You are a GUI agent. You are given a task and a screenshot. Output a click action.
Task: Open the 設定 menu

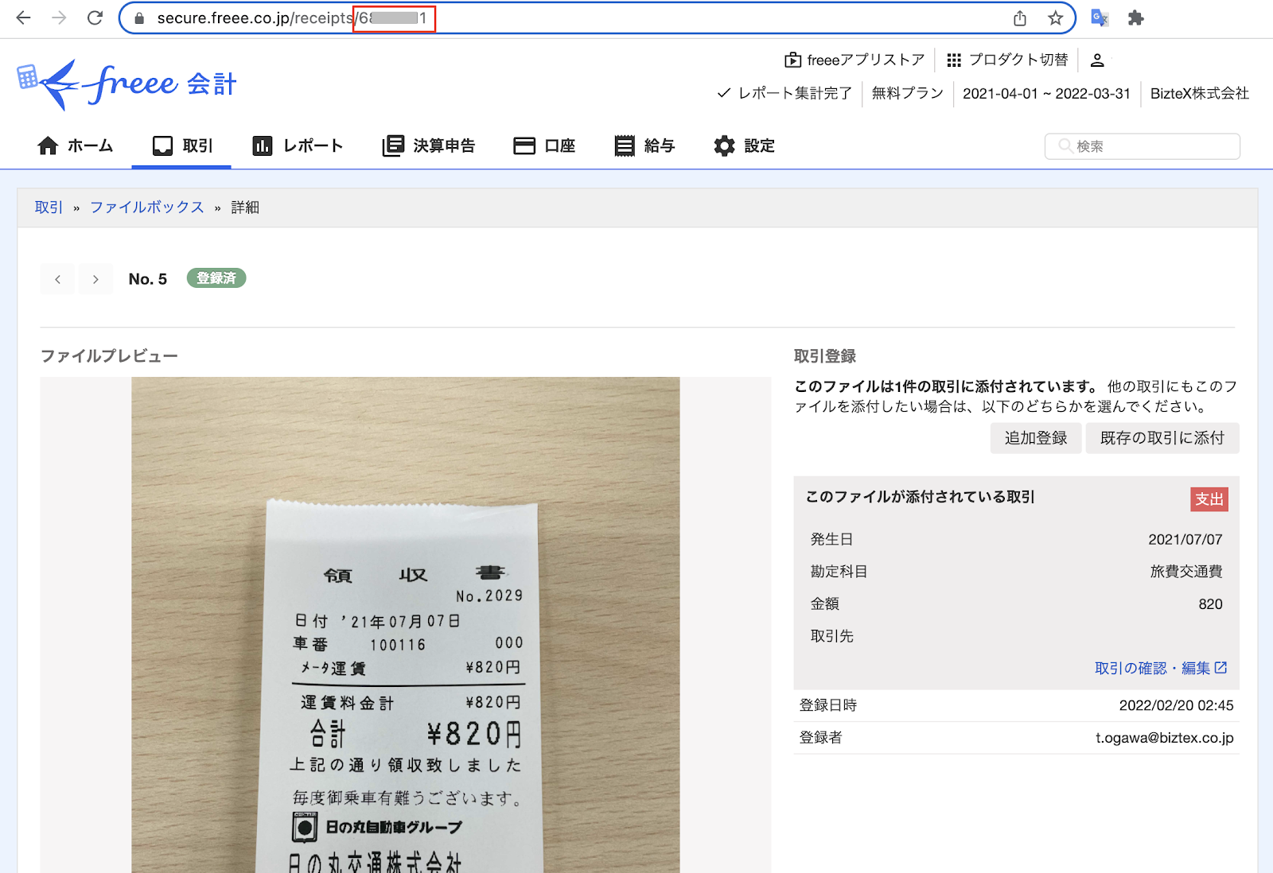(x=744, y=145)
